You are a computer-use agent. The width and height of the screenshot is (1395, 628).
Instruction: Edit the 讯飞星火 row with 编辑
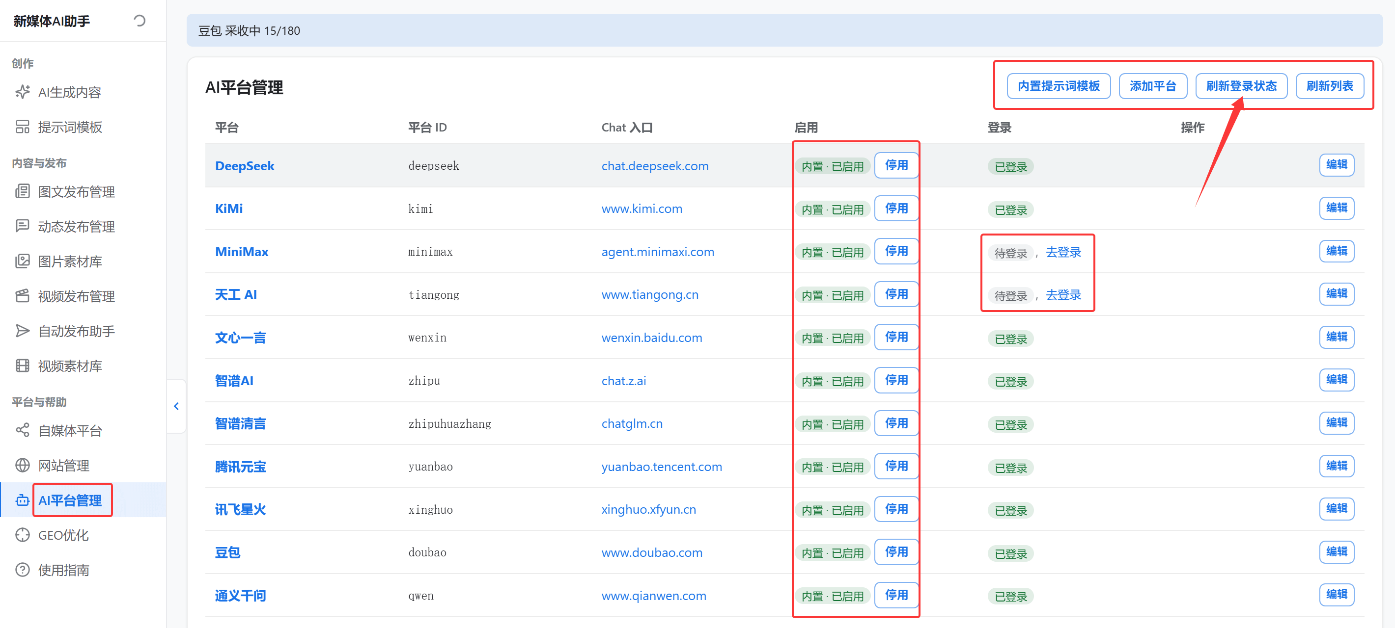point(1337,509)
